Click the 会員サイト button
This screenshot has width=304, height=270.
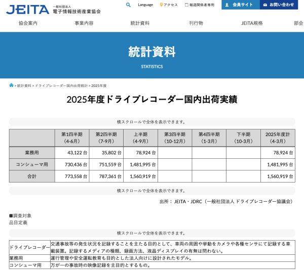(241, 5)
